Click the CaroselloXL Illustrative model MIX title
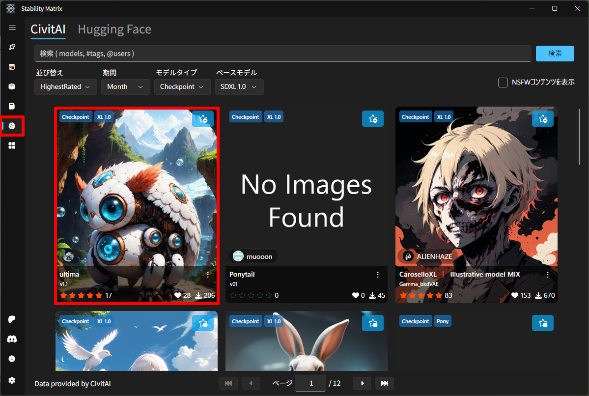Image resolution: width=589 pixels, height=396 pixels. click(459, 274)
